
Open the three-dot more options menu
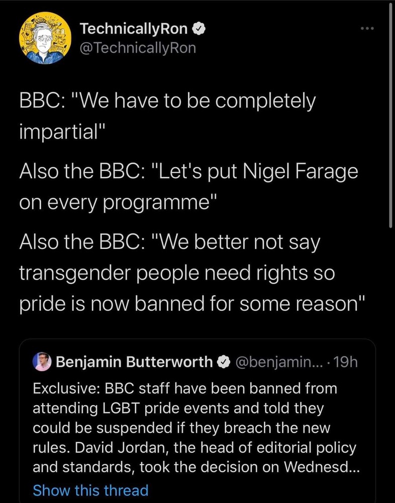pyautogui.click(x=368, y=29)
